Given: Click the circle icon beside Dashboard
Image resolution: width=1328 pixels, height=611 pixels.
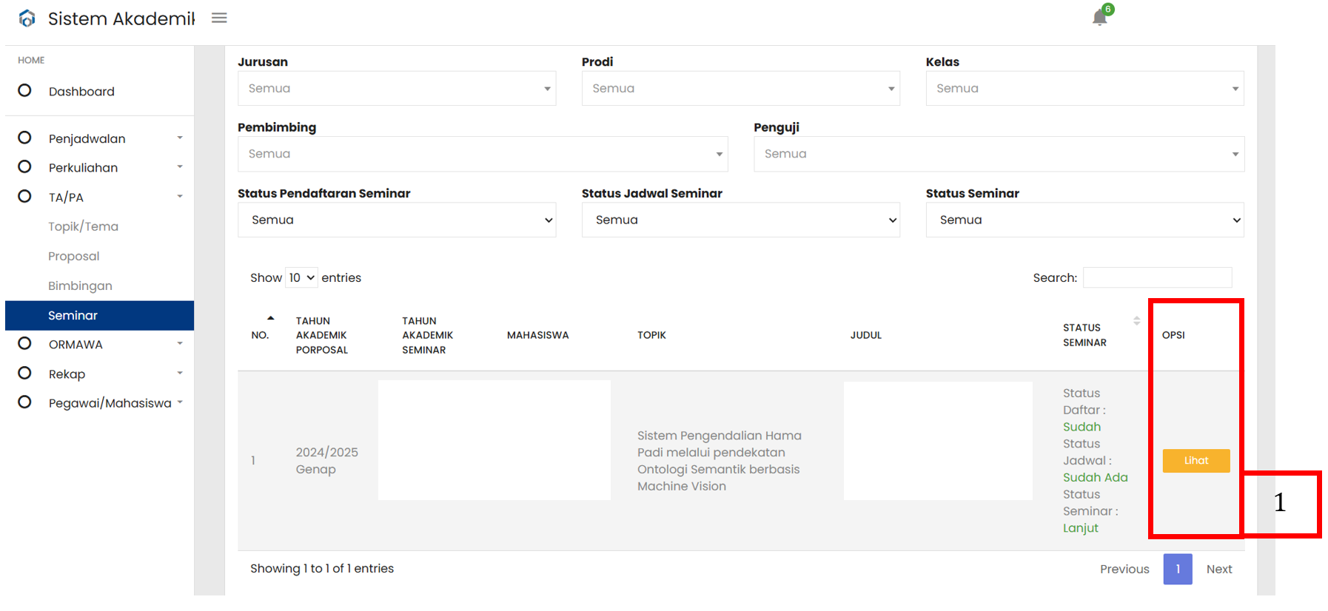Looking at the screenshot, I should 24,90.
